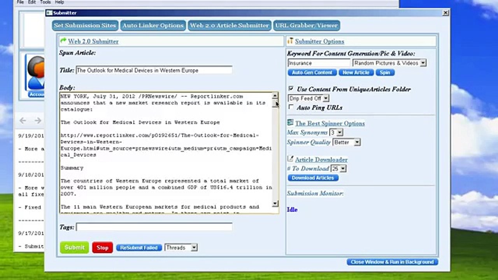This screenshot has width=498, height=280.
Task: Click the back arrow in the background window
Action: pyautogui.click(x=23, y=121)
